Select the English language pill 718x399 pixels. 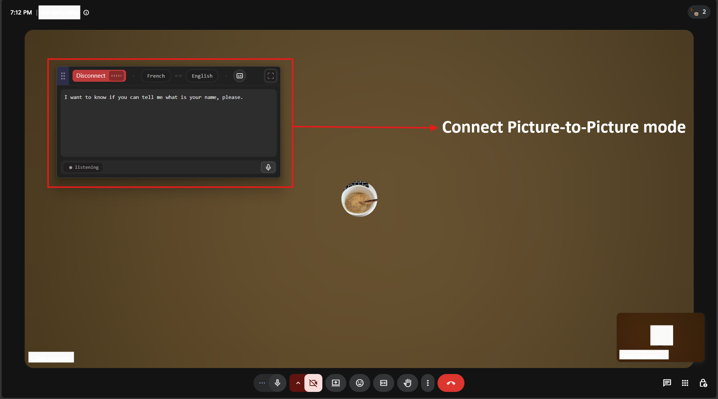[202, 76]
